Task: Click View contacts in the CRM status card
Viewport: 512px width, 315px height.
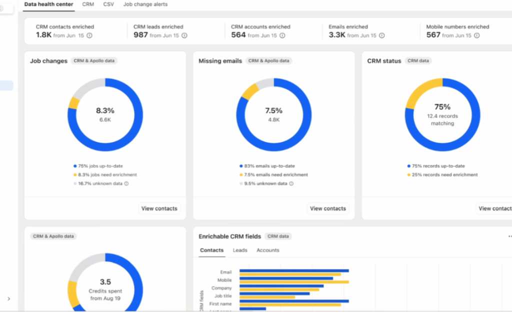Action: 494,208
